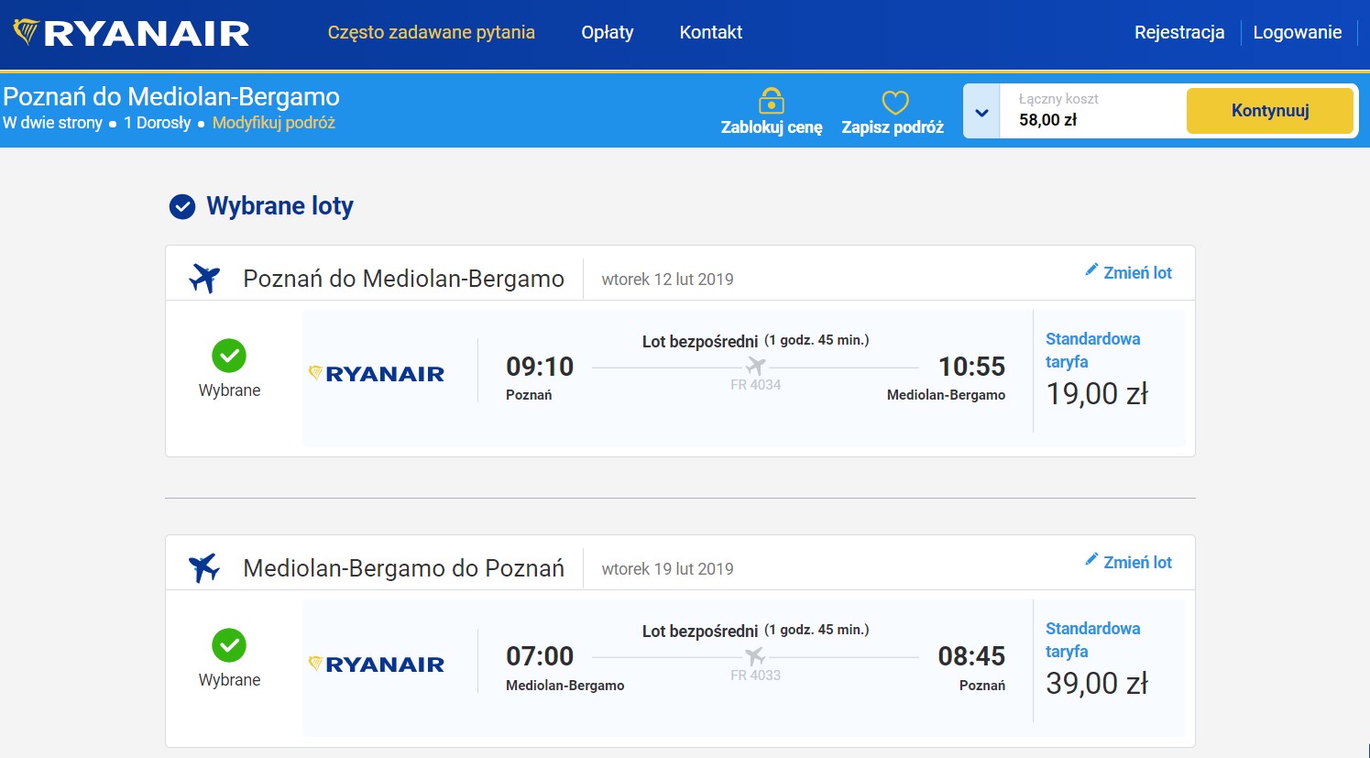Open the Opłaty menu item

[x=608, y=32]
